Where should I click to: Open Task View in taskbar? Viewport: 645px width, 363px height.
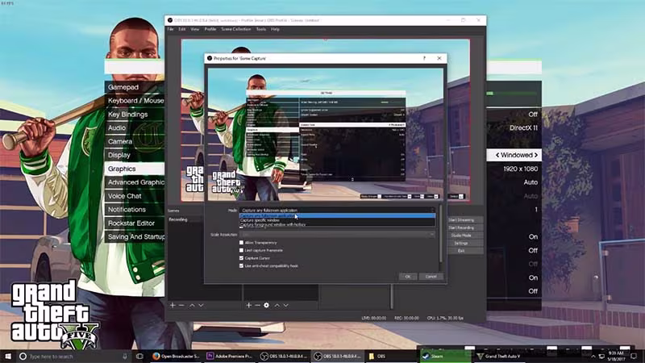(139, 356)
